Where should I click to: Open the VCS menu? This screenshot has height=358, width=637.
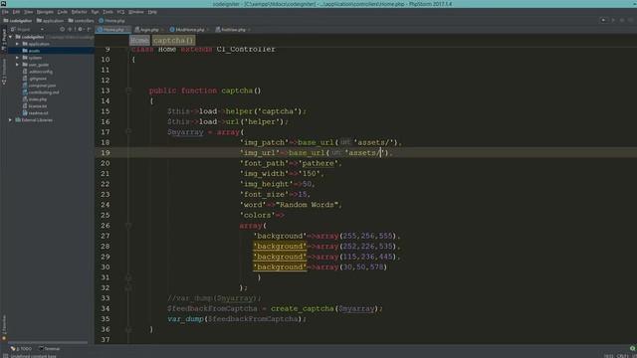[x=120, y=12]
